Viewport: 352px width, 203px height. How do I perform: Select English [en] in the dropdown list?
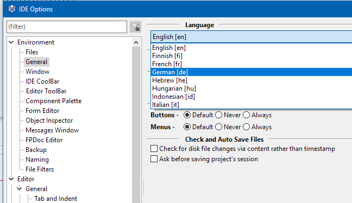tap(252, 48)
